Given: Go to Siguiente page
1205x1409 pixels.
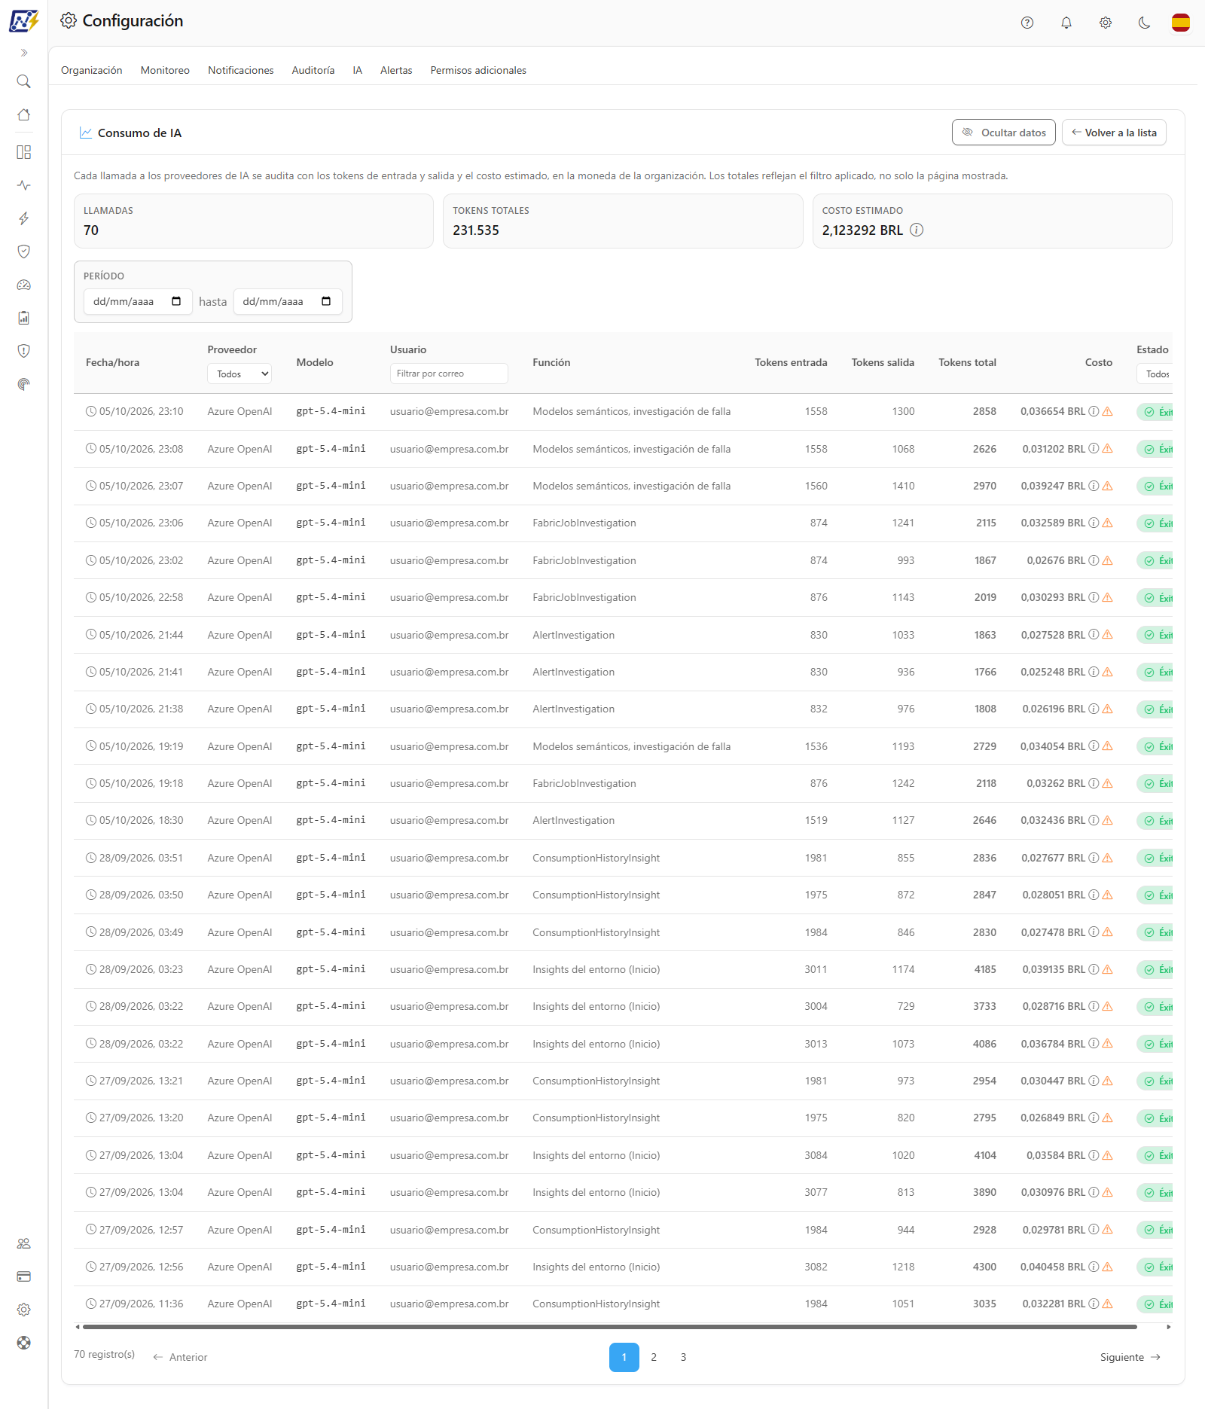Looking at the screenshot, I should click(1130, 1357).
